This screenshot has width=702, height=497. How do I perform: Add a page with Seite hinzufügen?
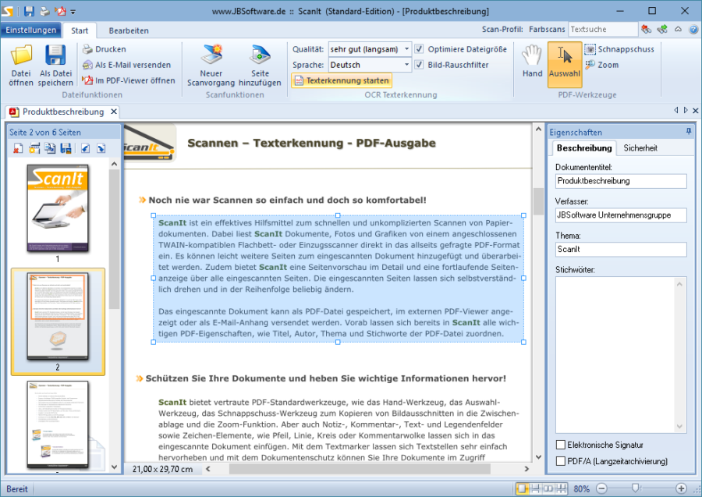260,66
